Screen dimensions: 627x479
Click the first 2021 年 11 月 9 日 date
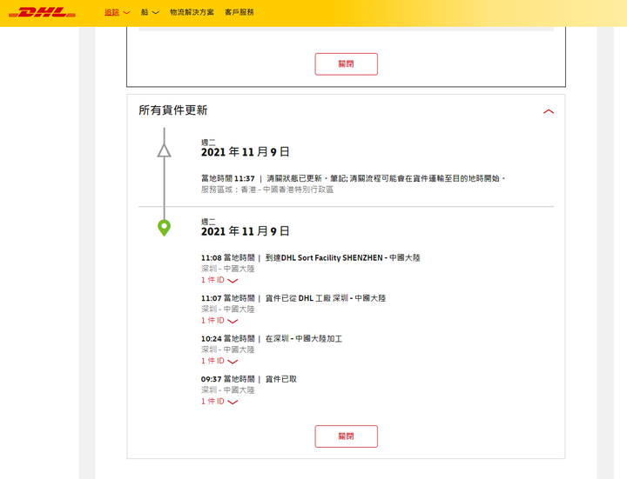tap(245, 152)
